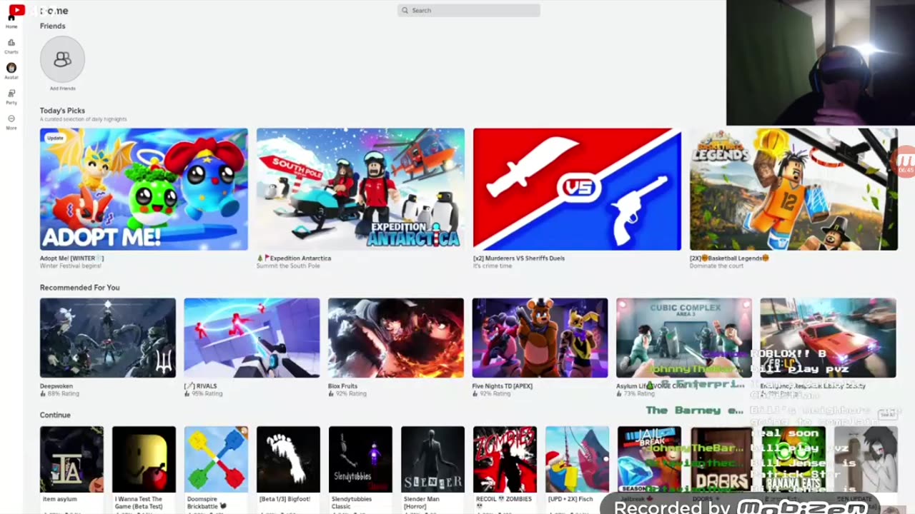This screenshot has height=514, width=915.
Task: Click the Blox Fruits title text
Action: point(342,386)
